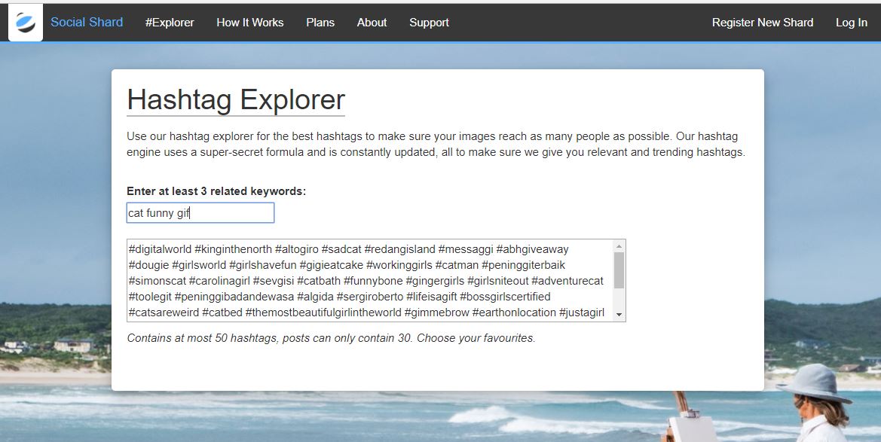
Task: Click the hashtag list scrollbar thumb
Action: click(619, 270)
